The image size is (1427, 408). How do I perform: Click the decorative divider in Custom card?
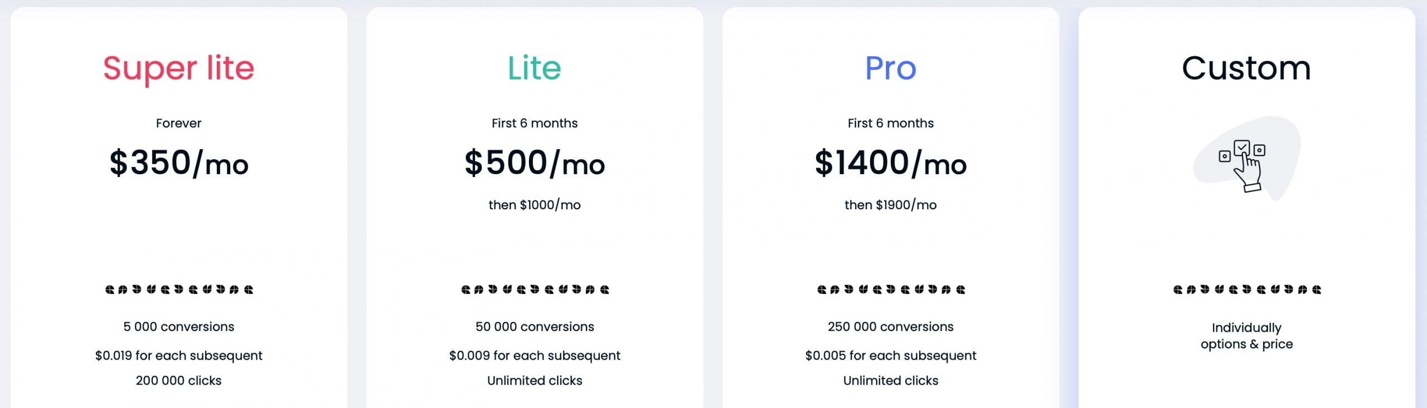[1246, 289]
